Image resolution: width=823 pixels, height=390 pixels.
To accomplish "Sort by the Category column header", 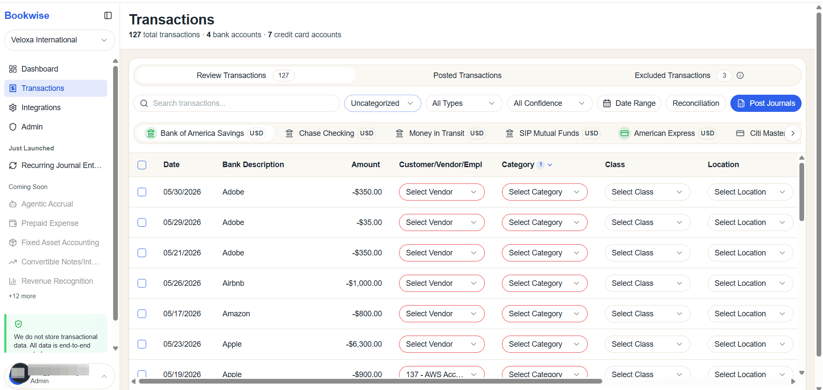I will [527, 165].
